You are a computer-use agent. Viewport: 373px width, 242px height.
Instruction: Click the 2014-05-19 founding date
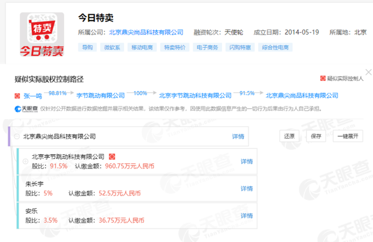[x=302, y=32]
